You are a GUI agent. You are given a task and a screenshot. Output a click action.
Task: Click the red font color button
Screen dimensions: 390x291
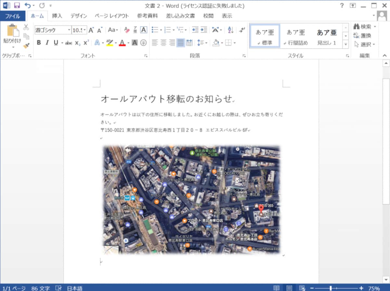point(122,43)
